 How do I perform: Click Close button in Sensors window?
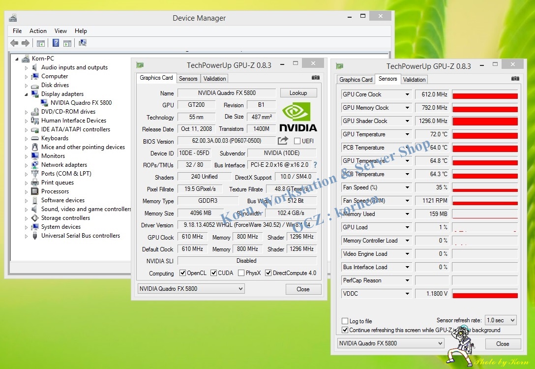pyautogui.click(x=503, y=344)
